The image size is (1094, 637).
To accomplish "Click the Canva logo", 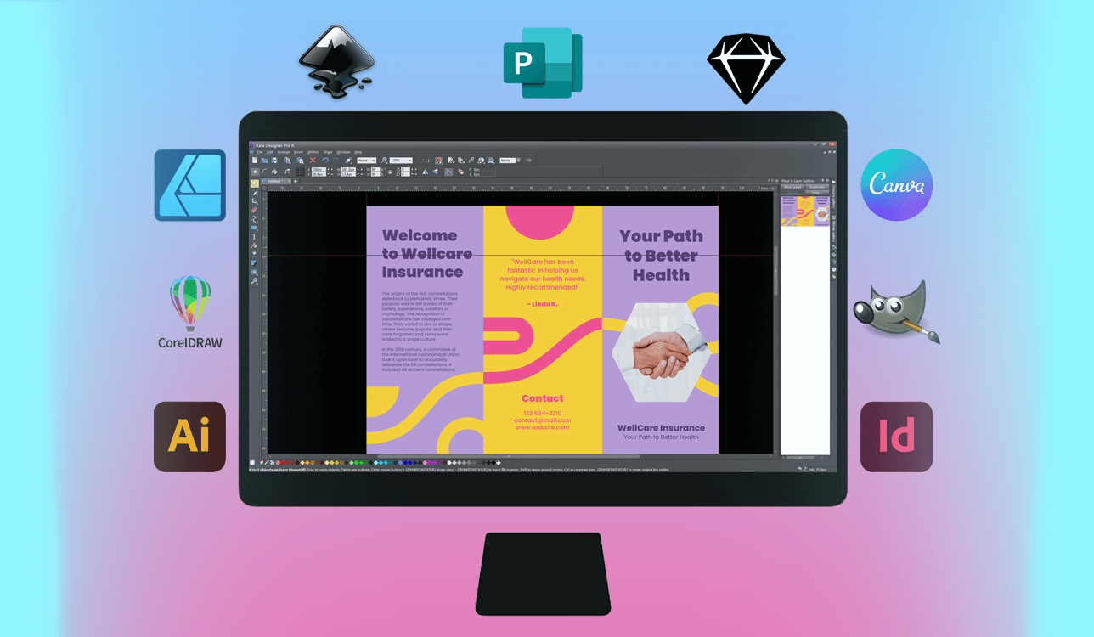I will (x=897, y=185).
